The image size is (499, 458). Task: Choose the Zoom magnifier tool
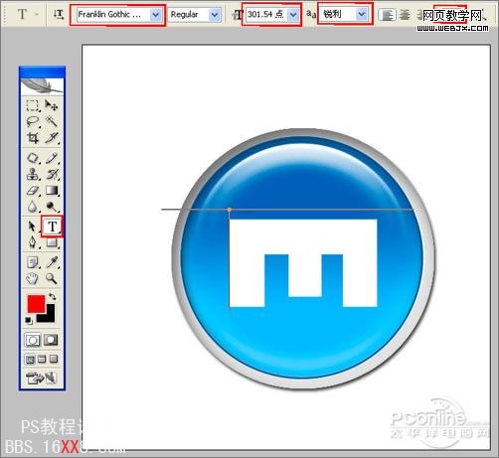[52, 278]
